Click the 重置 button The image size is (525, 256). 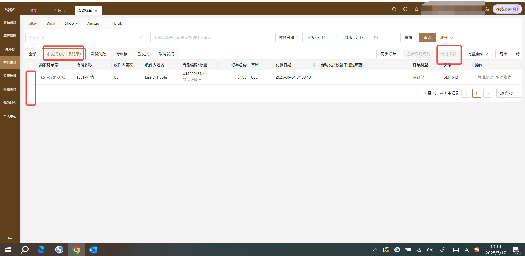click(409, 38)
